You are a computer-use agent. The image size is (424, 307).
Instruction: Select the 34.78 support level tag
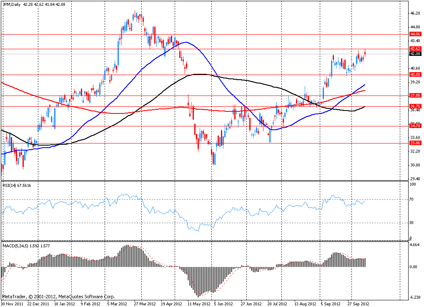[414, 126]
